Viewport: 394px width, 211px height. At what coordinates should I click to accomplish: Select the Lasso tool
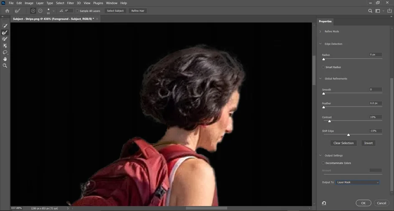click(x=5, y=52)
